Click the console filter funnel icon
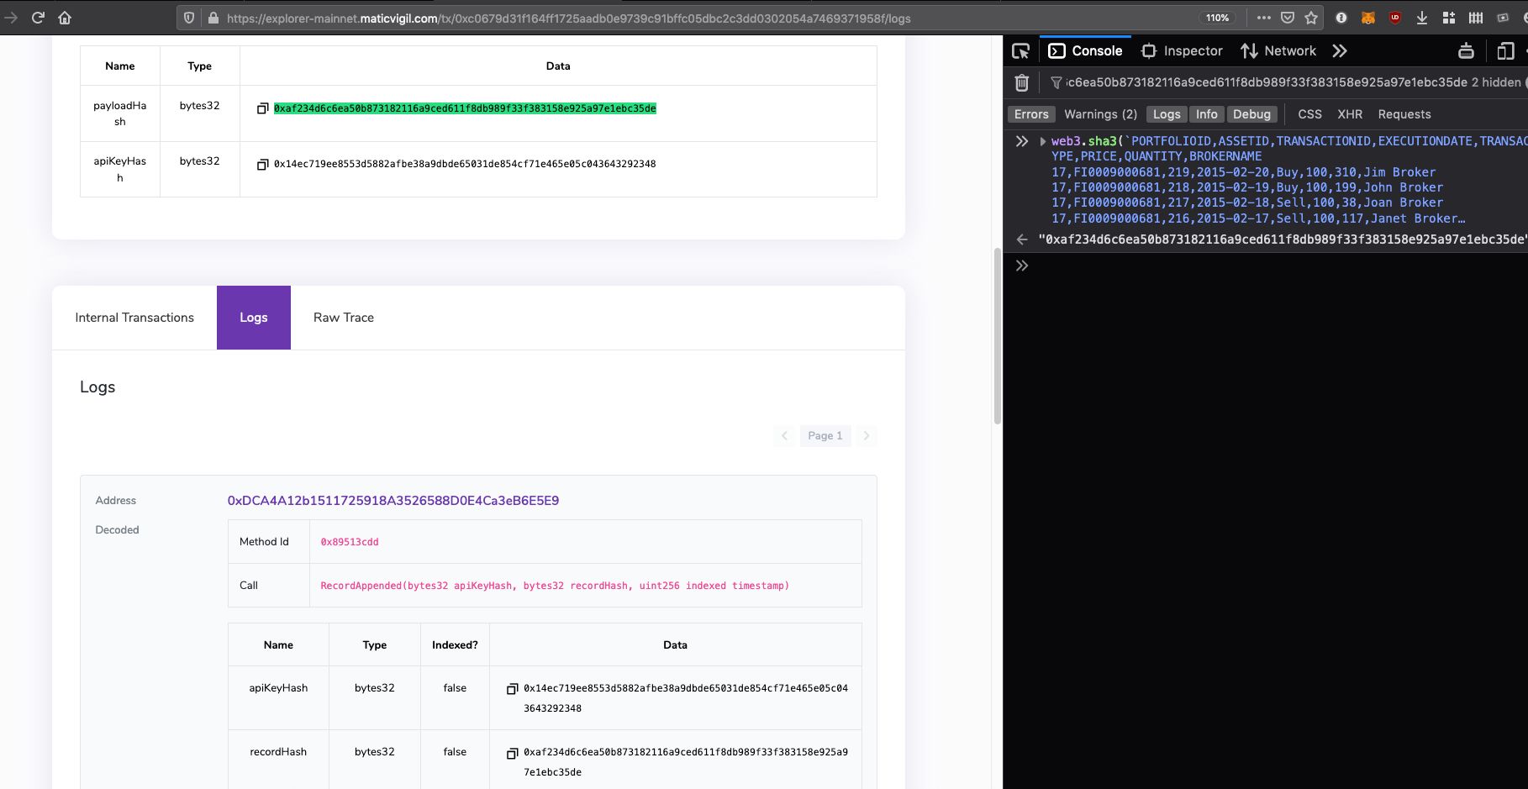This screenshot has height=789, width=1528. [1056, 82]
